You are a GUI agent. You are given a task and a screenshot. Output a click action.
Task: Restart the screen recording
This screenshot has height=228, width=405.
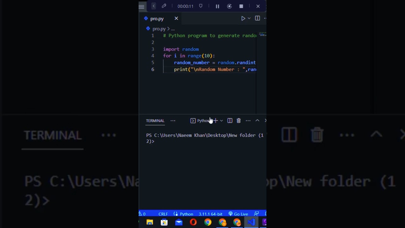pos(229,6)
